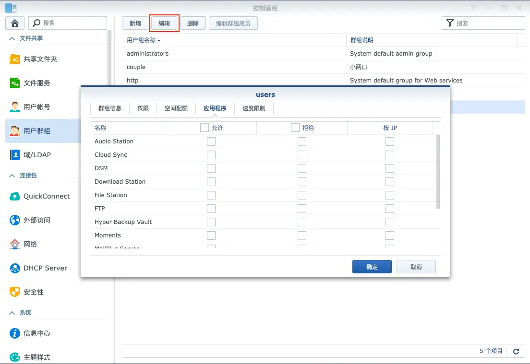Screen dimensions: 530x364
Task: Collapse the 系统 section
Action: pos(12,313)
